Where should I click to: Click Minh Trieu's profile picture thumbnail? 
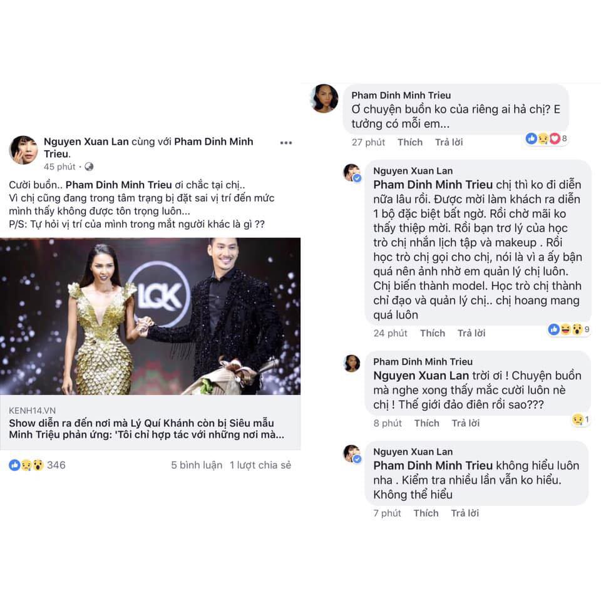(x=324, y=98)
